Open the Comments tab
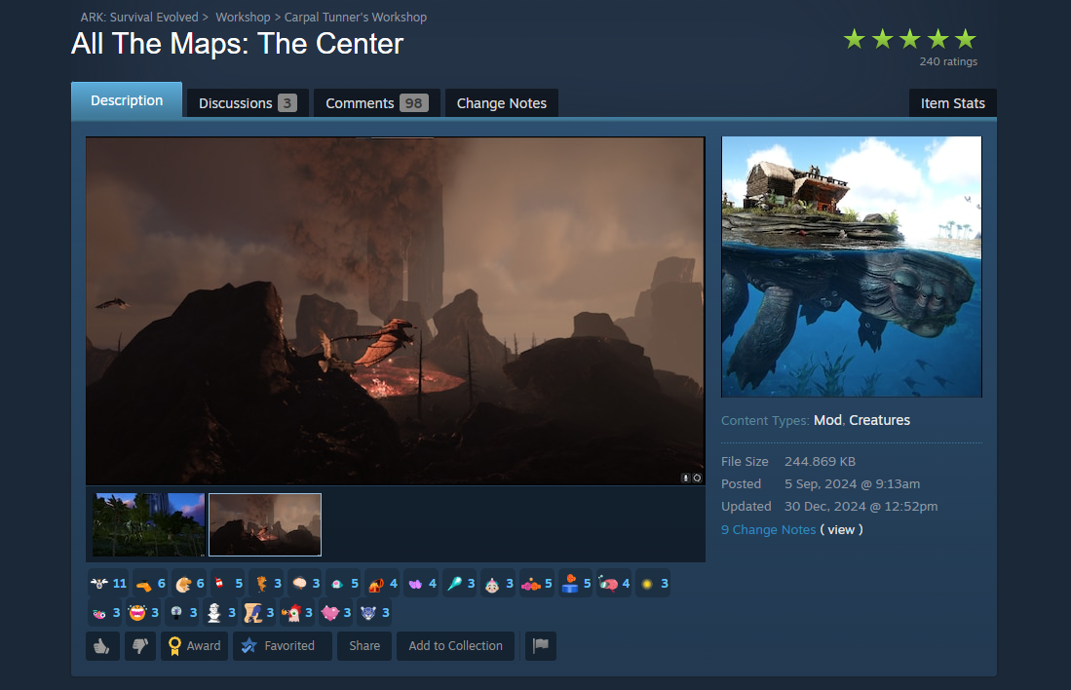Screen dimensions: 1071x690 pyautogui.click(x=376, y=103)
